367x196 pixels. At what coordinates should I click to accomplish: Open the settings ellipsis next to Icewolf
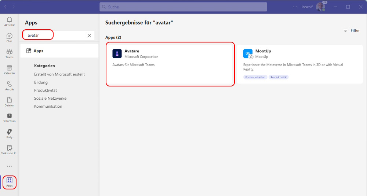[295, 7]
